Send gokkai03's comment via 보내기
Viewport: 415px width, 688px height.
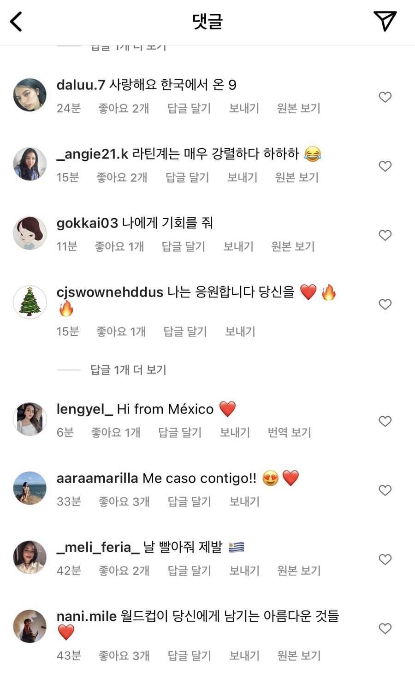[x=238, y=246]
